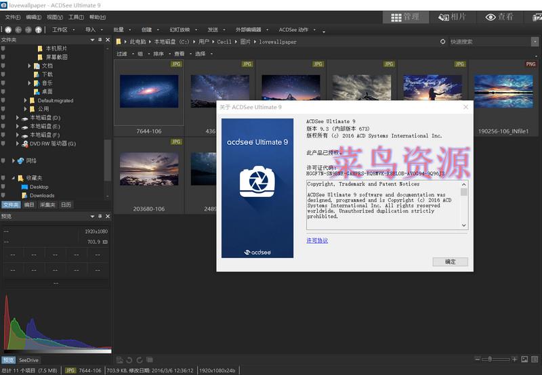Screen dimensions: 542x375
Task: Switch to list view icon at bottom right
Action: click(535, 359)
